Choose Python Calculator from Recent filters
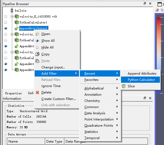This screenshot has height=145, width=164. (x=140, y=80)
